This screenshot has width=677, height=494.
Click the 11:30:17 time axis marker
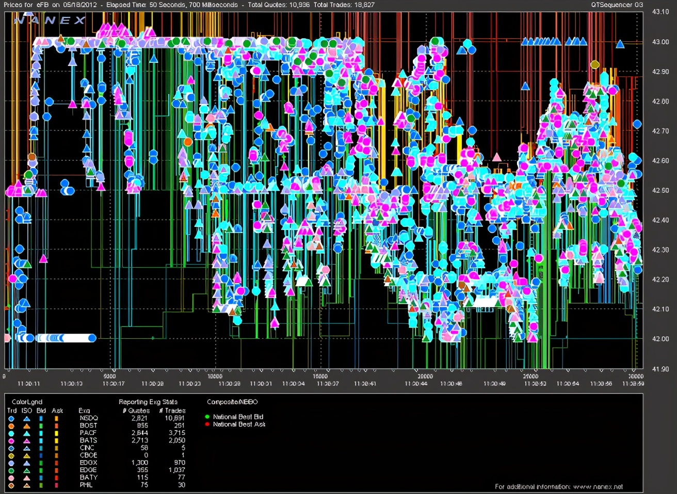pyautogui.click(x=114, y=384)
